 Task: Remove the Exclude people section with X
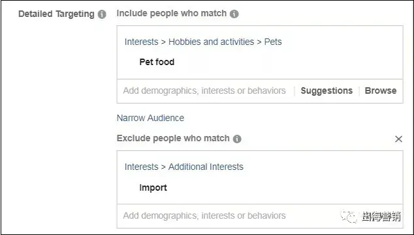(x=398, y=139)
